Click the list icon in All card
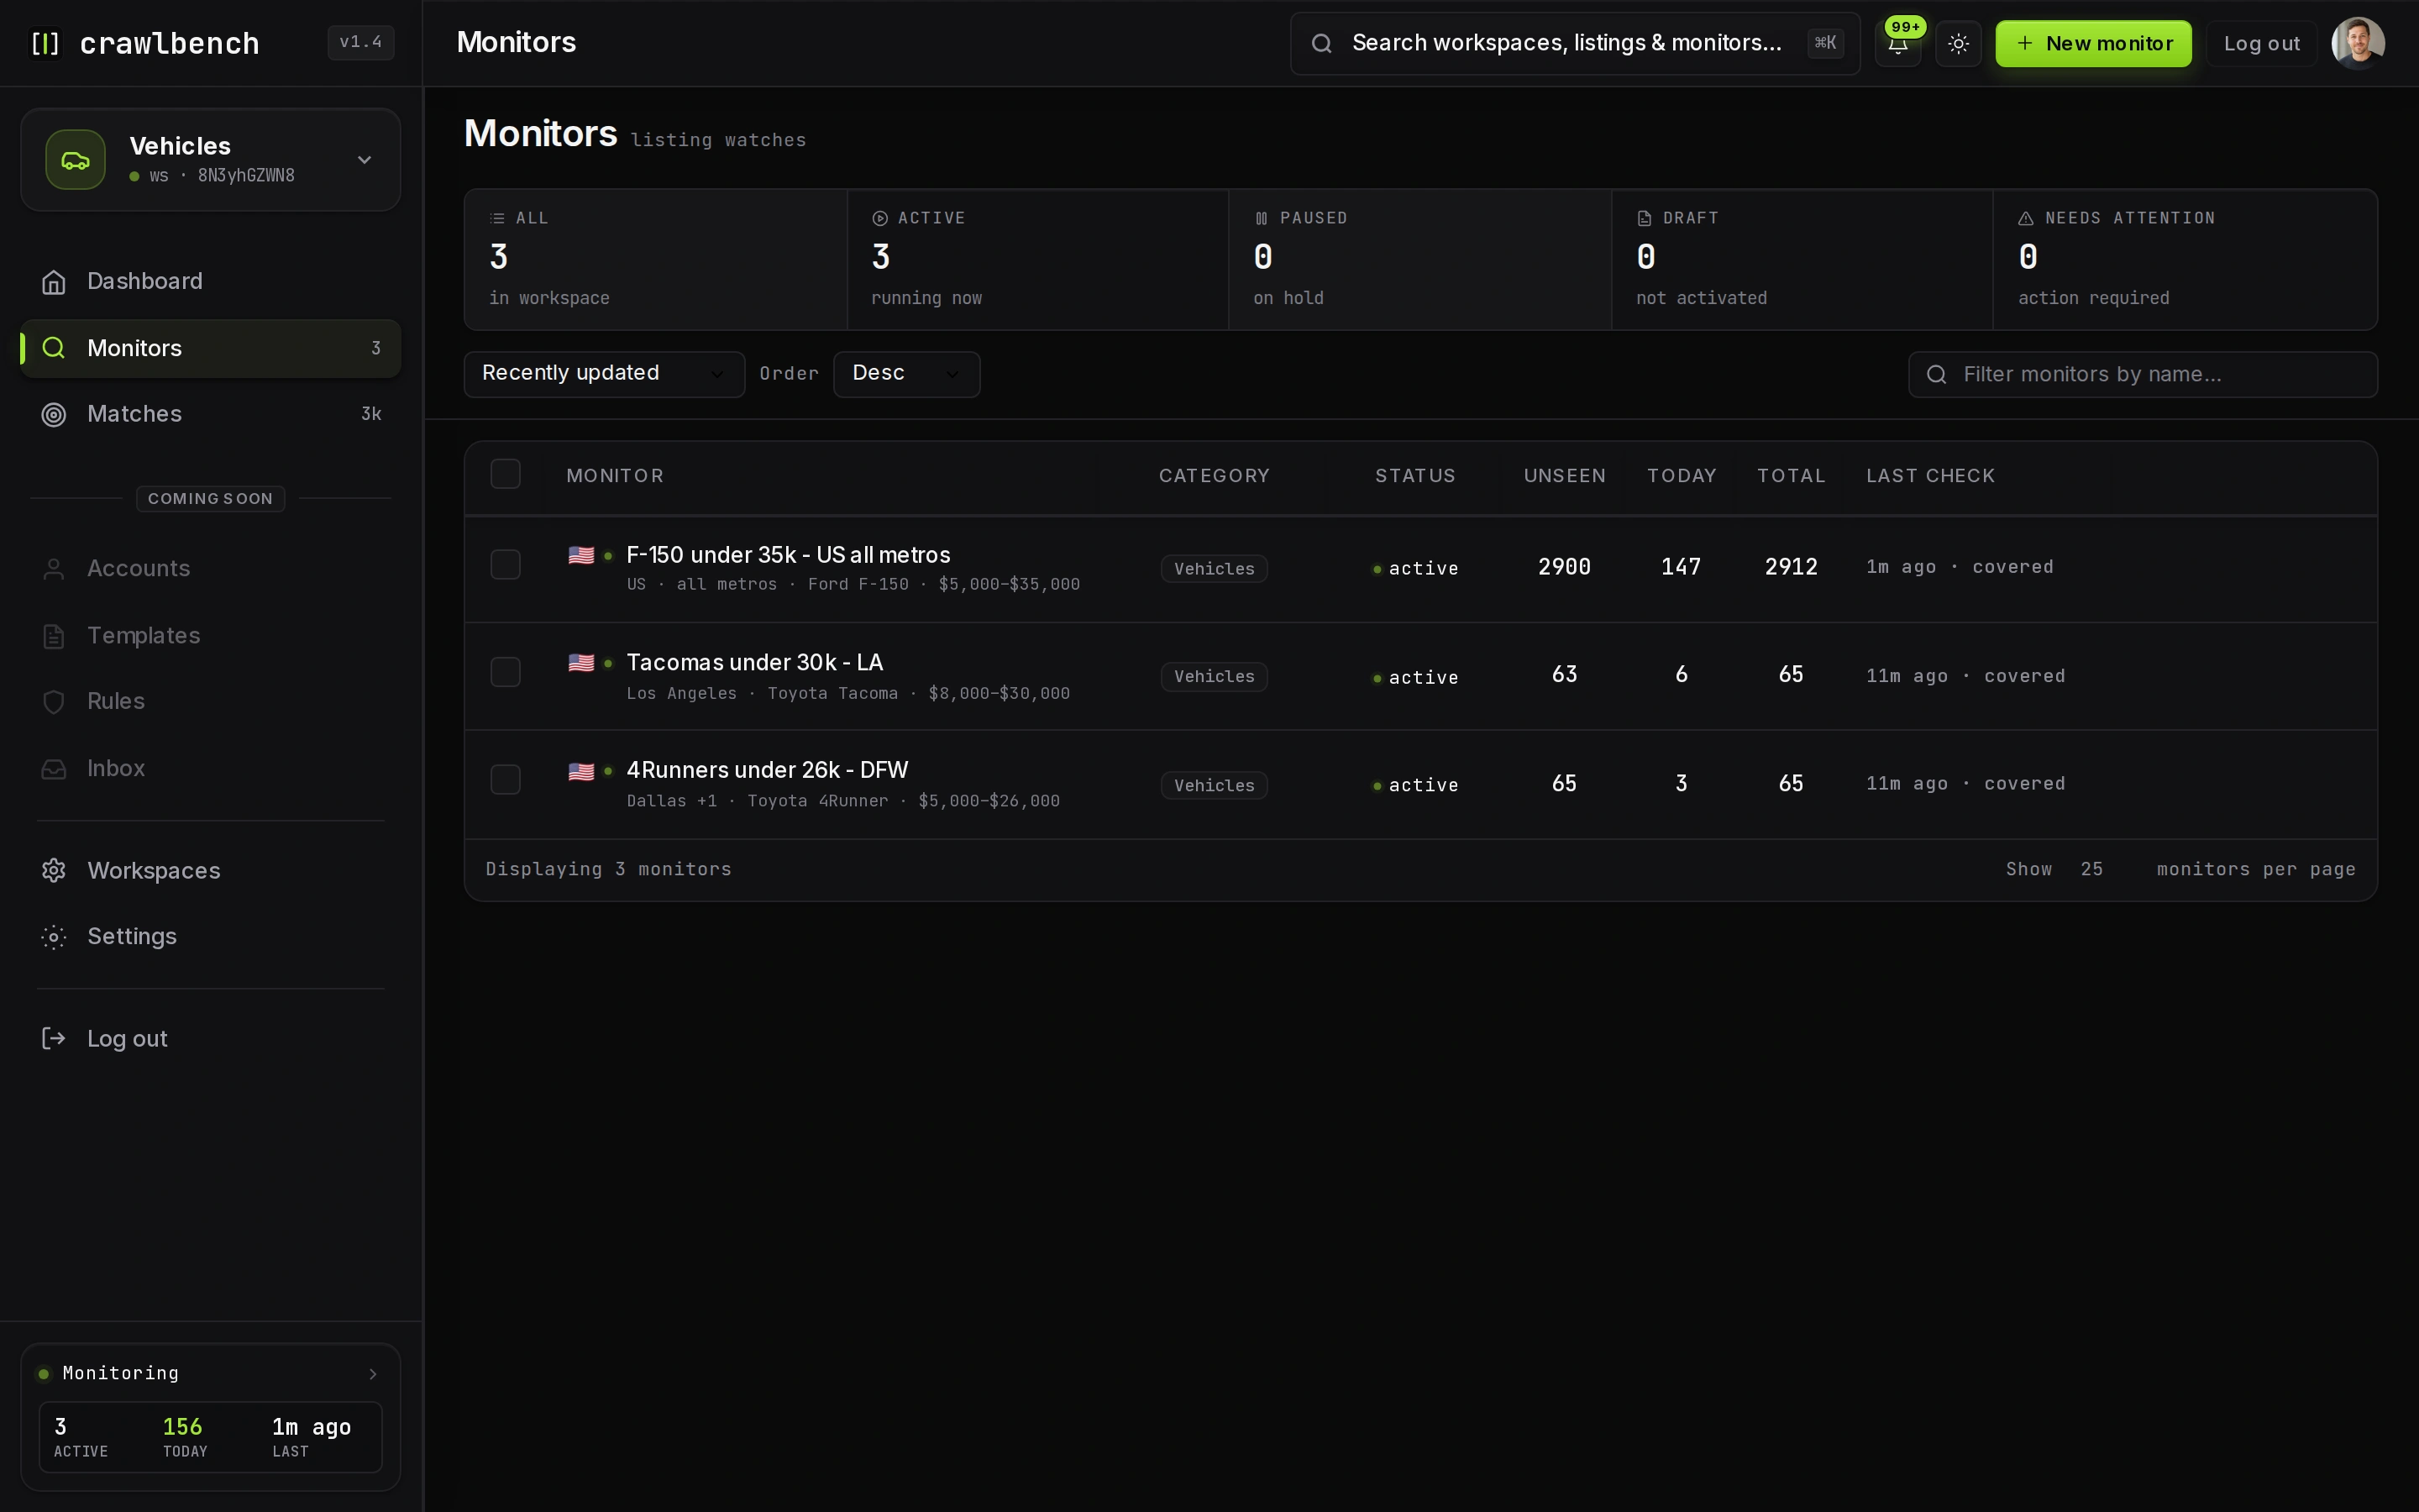This screenshot has width=2419, height=1512. 496,218
